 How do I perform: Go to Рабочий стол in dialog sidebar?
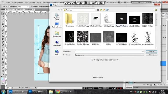57,25
